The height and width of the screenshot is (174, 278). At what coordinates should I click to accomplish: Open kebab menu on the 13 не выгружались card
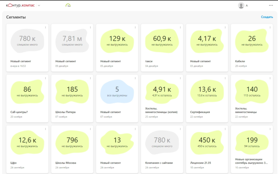135,129
